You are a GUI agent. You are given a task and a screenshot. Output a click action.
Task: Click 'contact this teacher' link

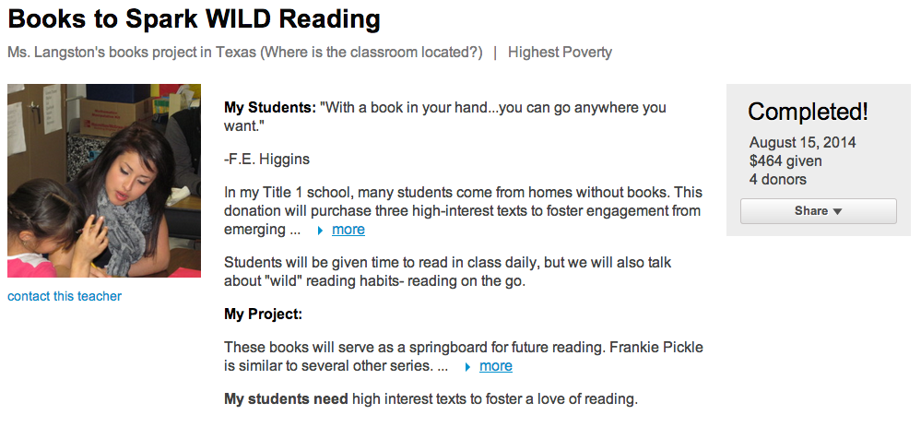(x=65, y=296)
